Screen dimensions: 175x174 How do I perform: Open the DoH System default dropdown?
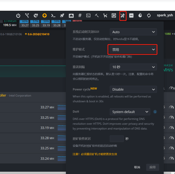point(130,112)
